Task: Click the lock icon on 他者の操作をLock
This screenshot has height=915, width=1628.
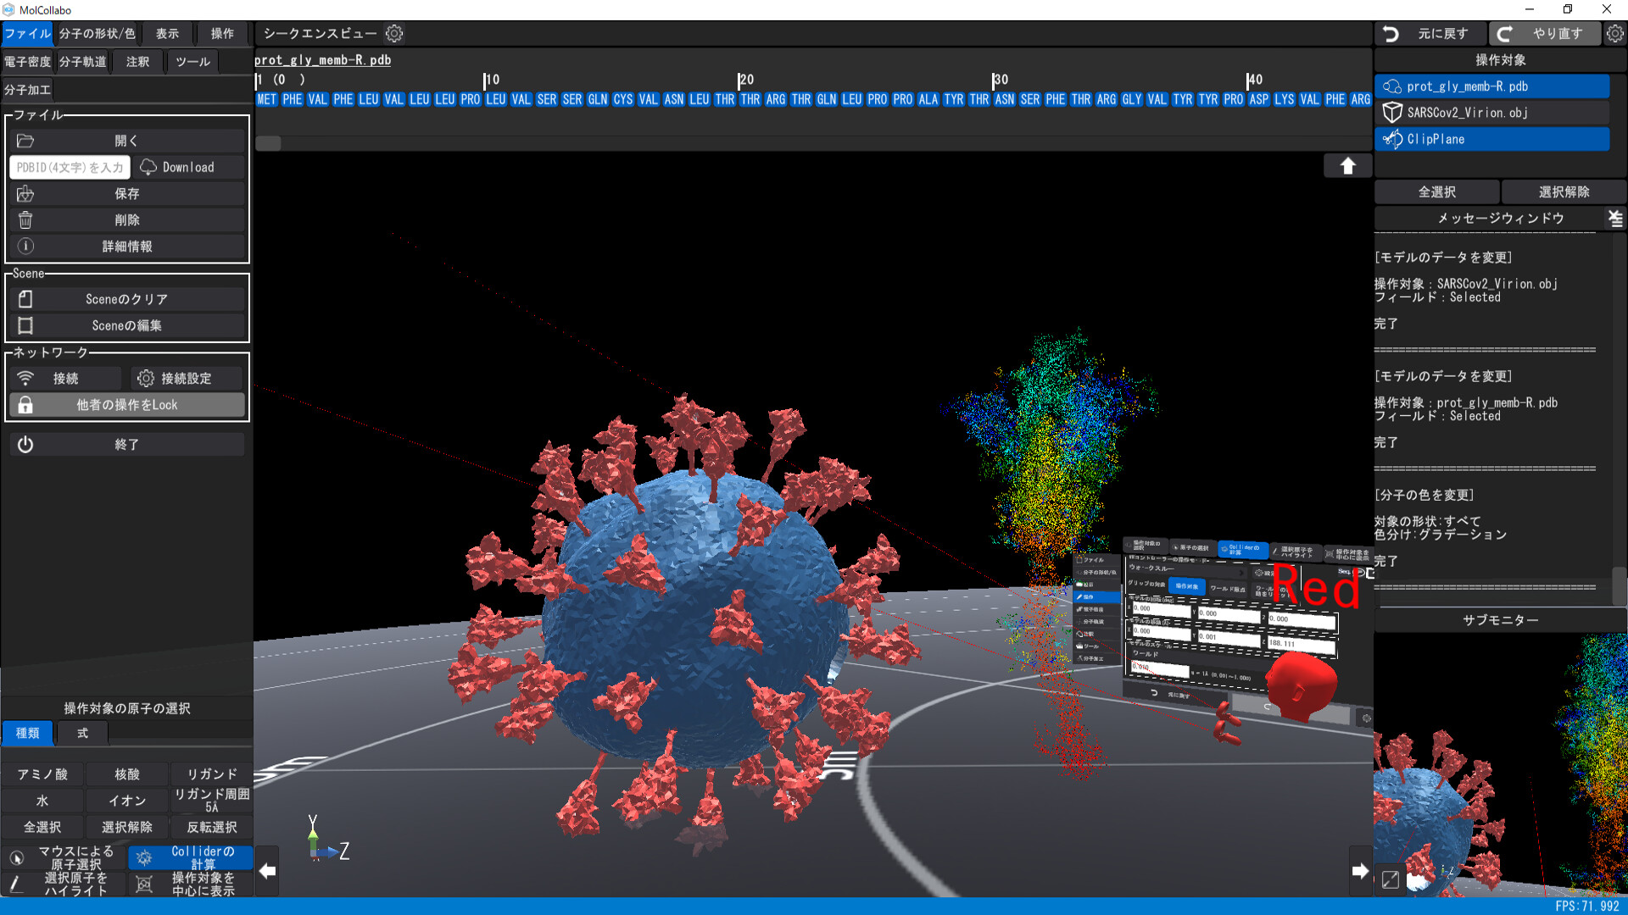Action: point(25,405)
